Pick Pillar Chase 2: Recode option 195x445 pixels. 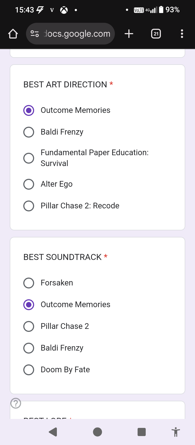point(29,206)
